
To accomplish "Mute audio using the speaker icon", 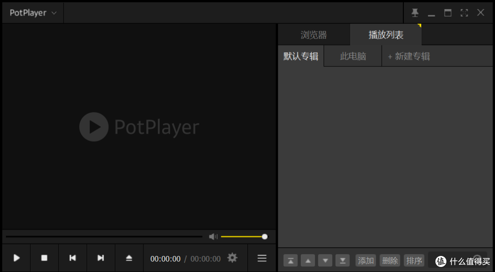I will tap(214, 237).
